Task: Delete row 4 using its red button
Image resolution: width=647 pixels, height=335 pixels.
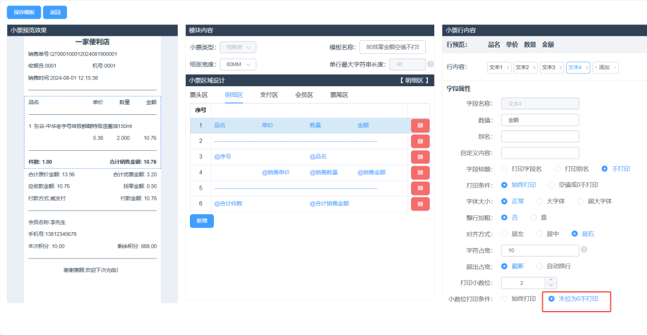Action: (x=420, y=172)
